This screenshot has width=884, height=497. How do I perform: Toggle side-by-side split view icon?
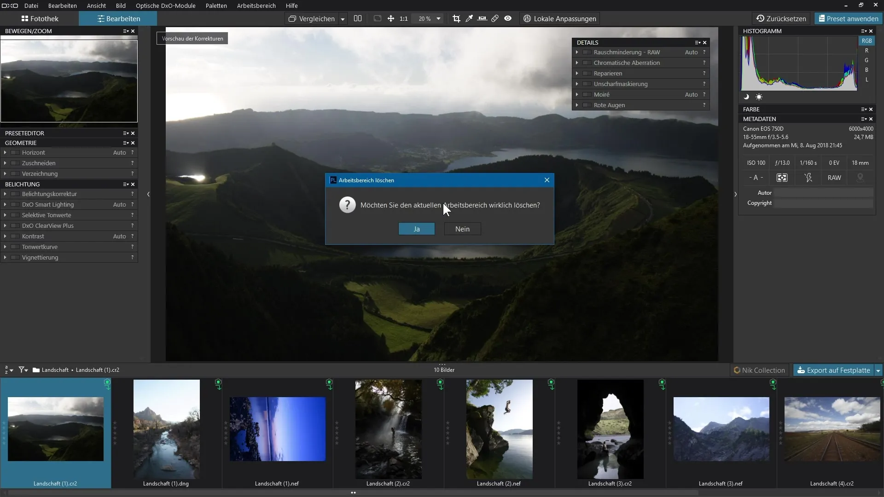(358, 19)
